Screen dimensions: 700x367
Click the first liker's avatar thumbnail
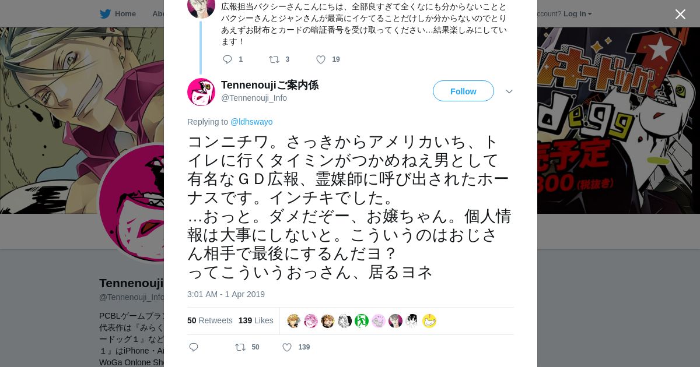point(294,321)
